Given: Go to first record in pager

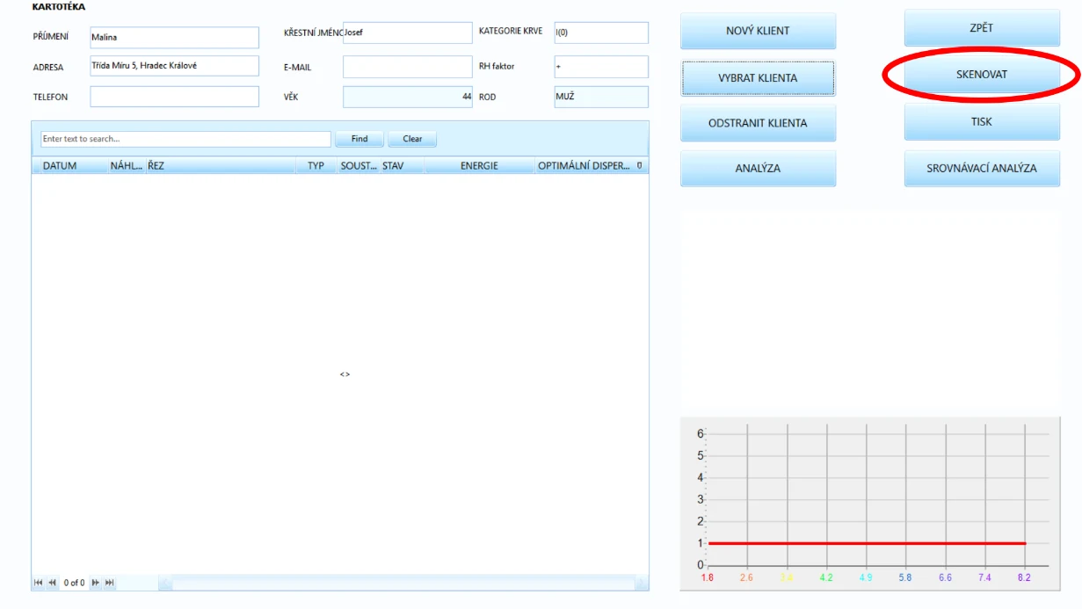Looking at the screenshot, I should [x=38, y=583].
